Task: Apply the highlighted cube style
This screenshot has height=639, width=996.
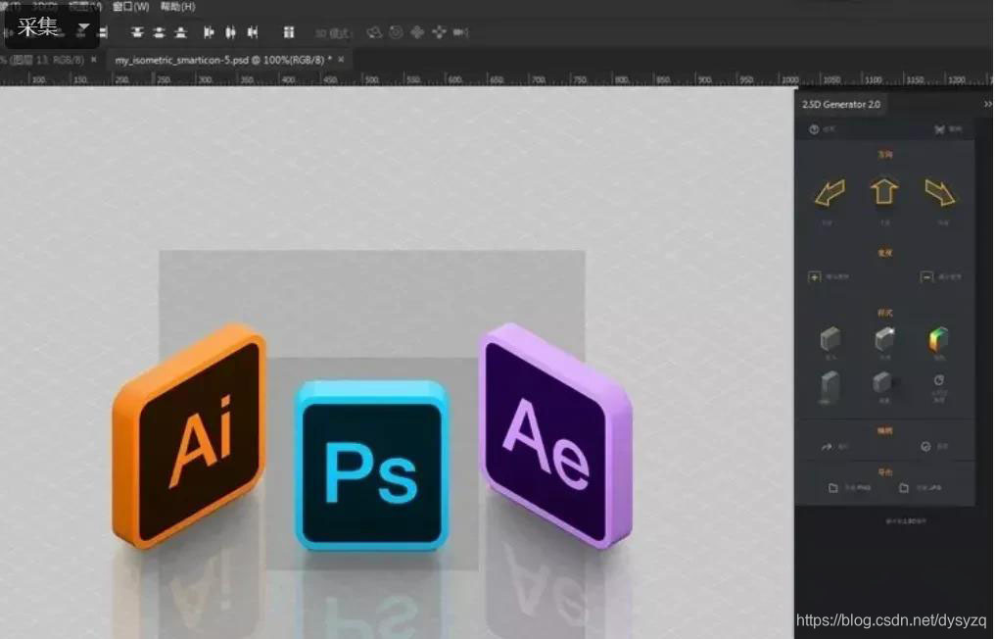Action: [884, 338]
